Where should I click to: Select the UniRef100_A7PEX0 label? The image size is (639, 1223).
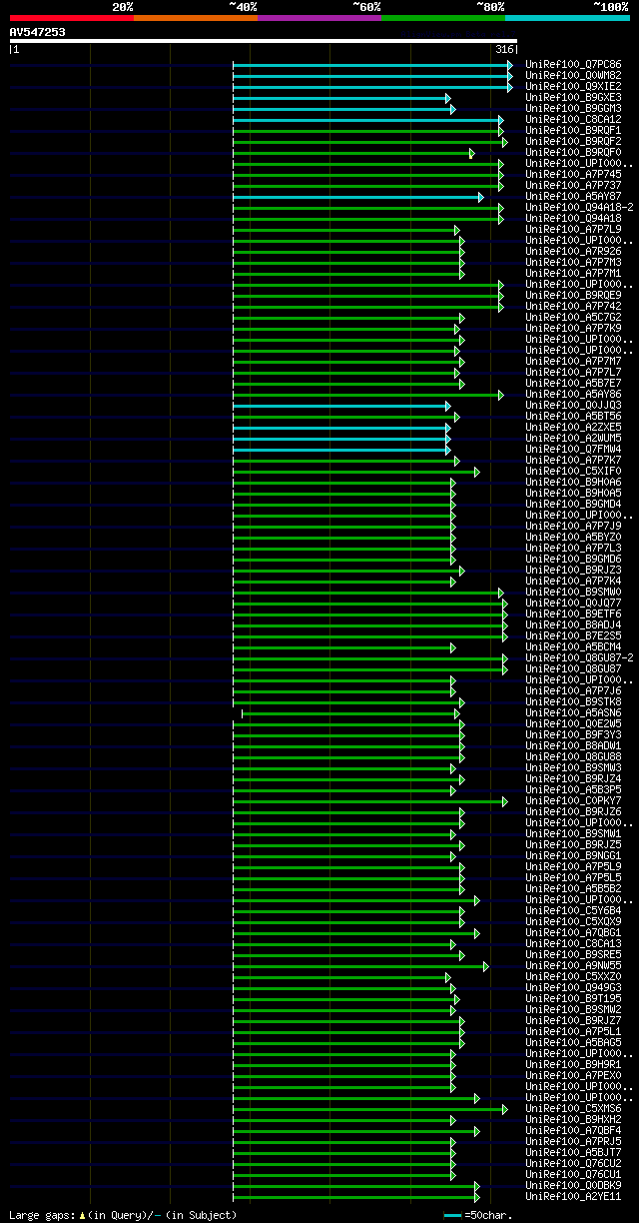pyautogui.click(x=573, y=1075)
